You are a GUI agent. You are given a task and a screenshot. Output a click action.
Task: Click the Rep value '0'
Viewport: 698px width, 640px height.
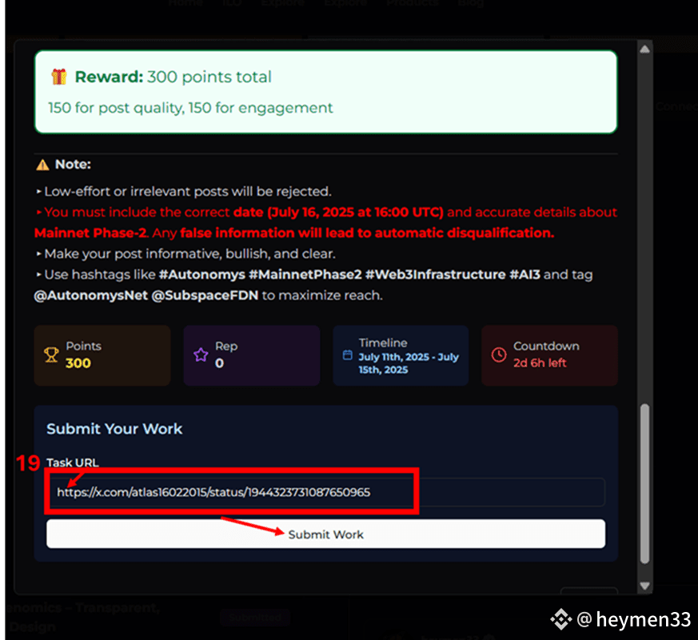[219, 363]
